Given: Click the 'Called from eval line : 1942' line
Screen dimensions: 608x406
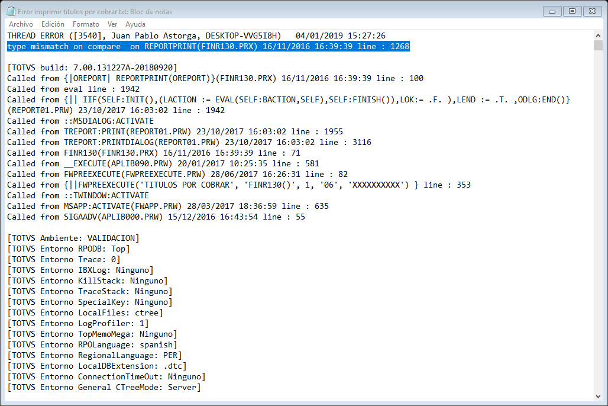Looking at the screenshot, I should tap(73, 89).
